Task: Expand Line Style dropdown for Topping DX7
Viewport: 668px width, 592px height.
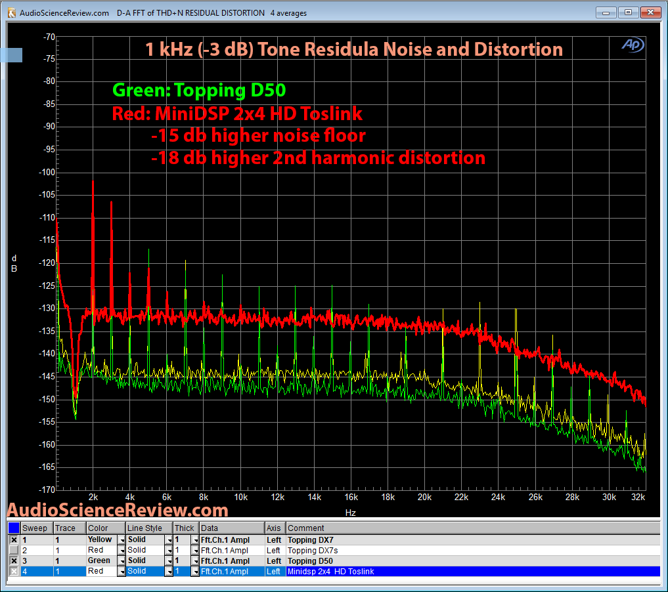Action: click(169, 540)
